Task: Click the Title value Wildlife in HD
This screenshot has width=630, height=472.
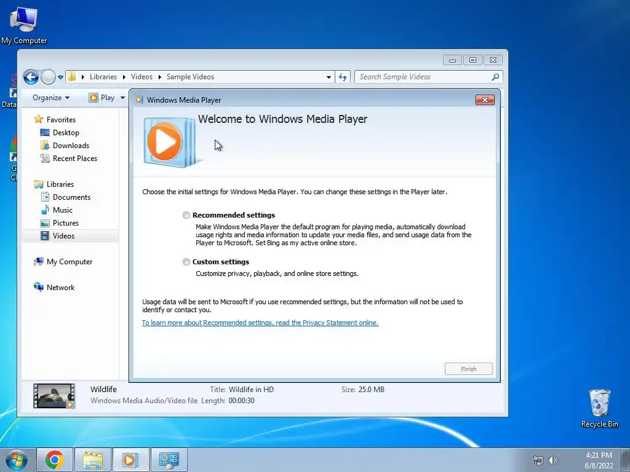Action: pyautogui.click(x=251, y=389)
